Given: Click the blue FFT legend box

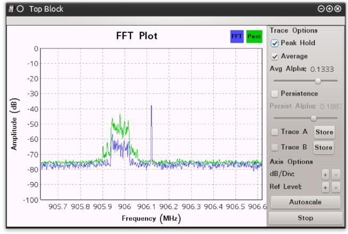Looking at the screenshot, I should (x=237, y=37).
